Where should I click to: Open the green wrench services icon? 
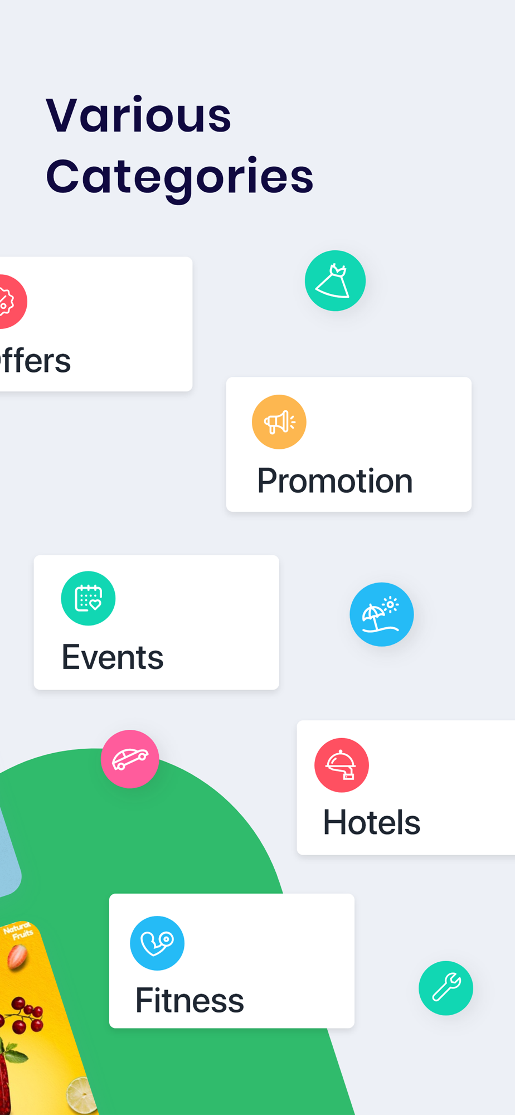(x=446, y=988)
